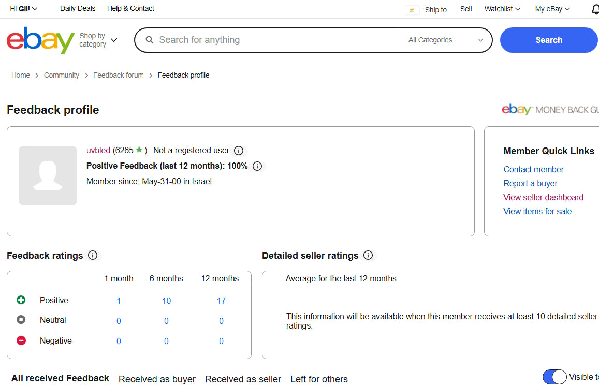Switch to Received as seller tab
The width and height of the screenshot is (599, 386).
tap(243, 379)
